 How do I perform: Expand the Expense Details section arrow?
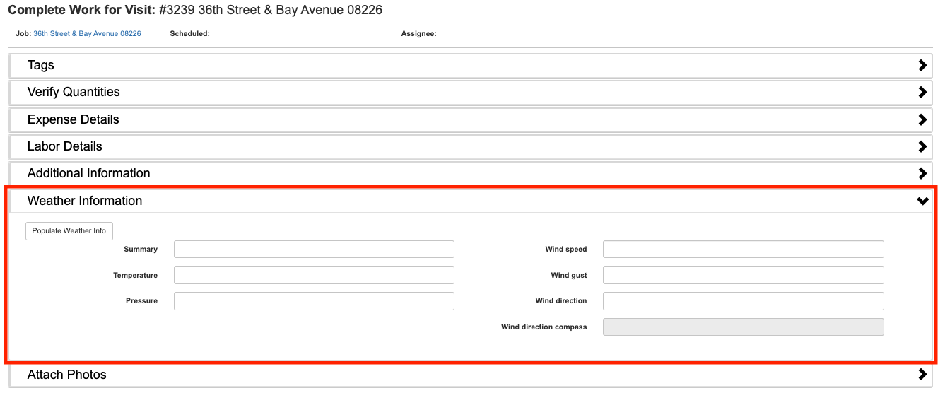coord(922,119)
